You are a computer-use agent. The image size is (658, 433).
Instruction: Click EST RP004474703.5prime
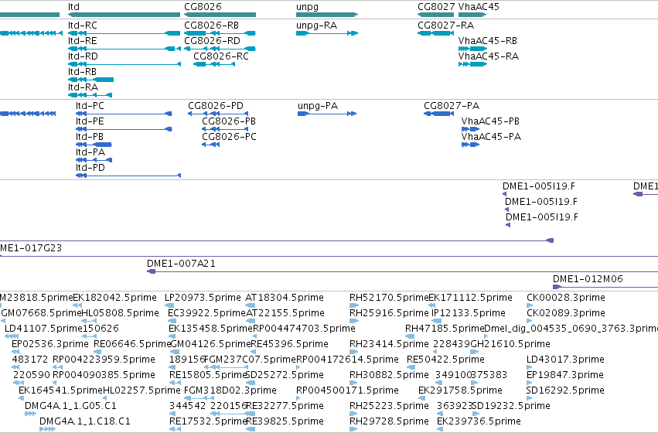[x=304, y=329]
